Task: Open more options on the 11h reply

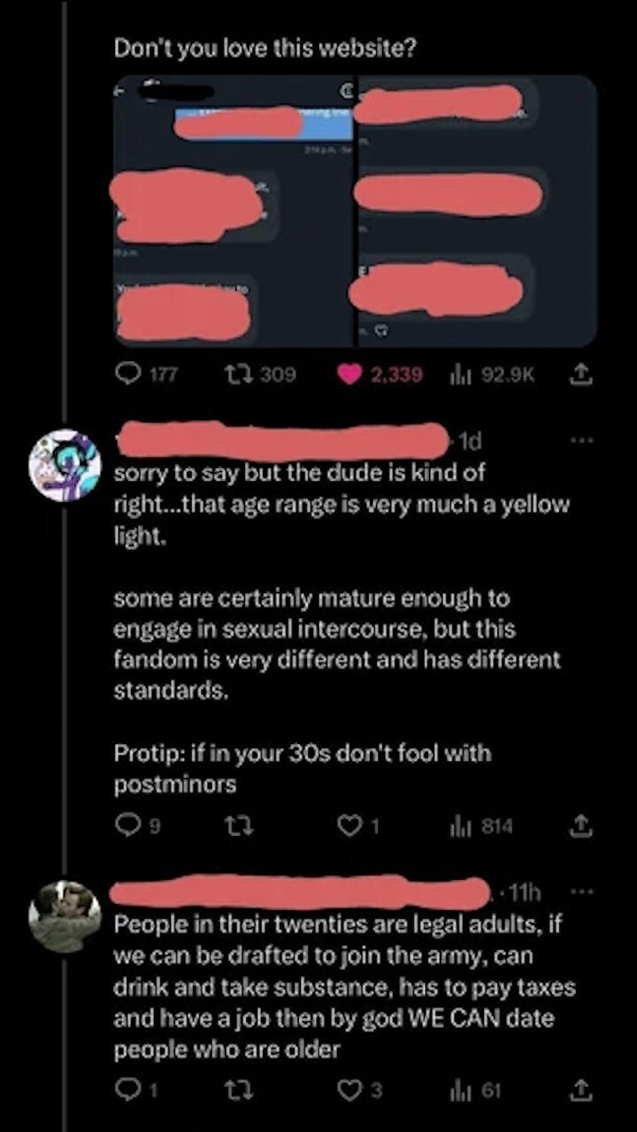Action: click(582, 892)
